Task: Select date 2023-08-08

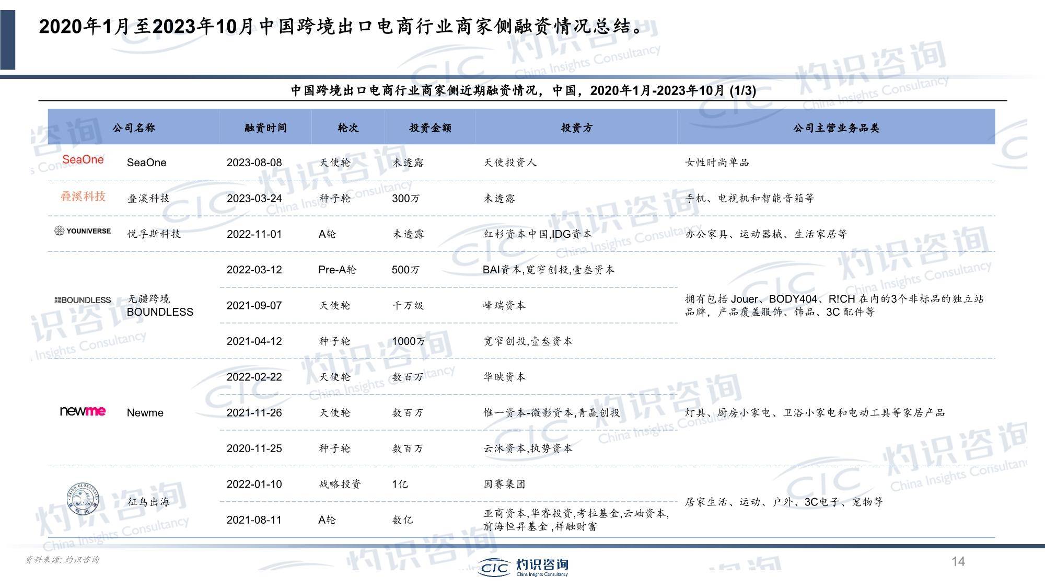Action: click(254, 163)
